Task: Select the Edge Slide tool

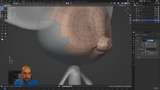Action: tap(2, 36)
